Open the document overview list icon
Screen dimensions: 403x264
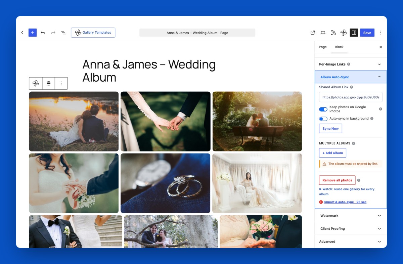coord(63,33)
